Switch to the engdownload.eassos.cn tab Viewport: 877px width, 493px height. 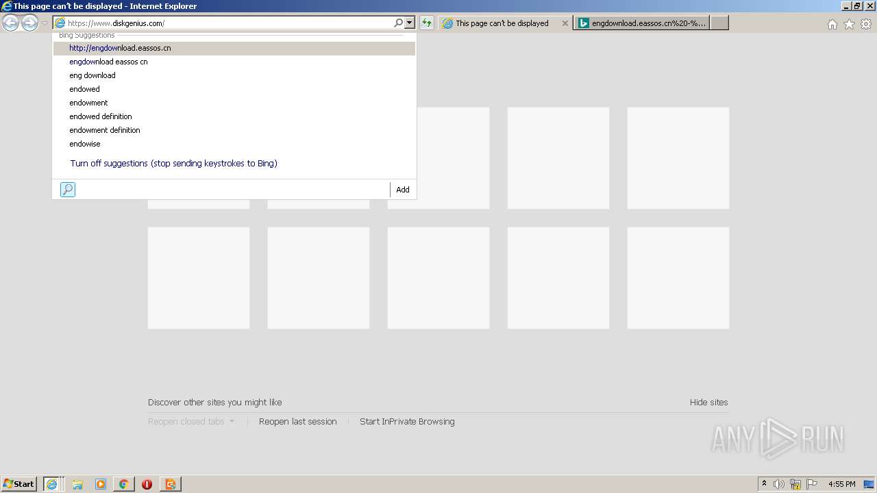[x=642, y=23]
